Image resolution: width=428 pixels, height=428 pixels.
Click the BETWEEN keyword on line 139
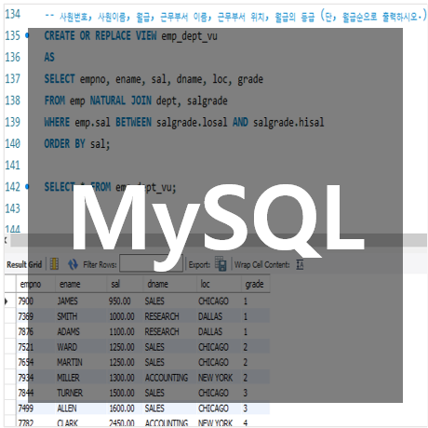[133, 122]
